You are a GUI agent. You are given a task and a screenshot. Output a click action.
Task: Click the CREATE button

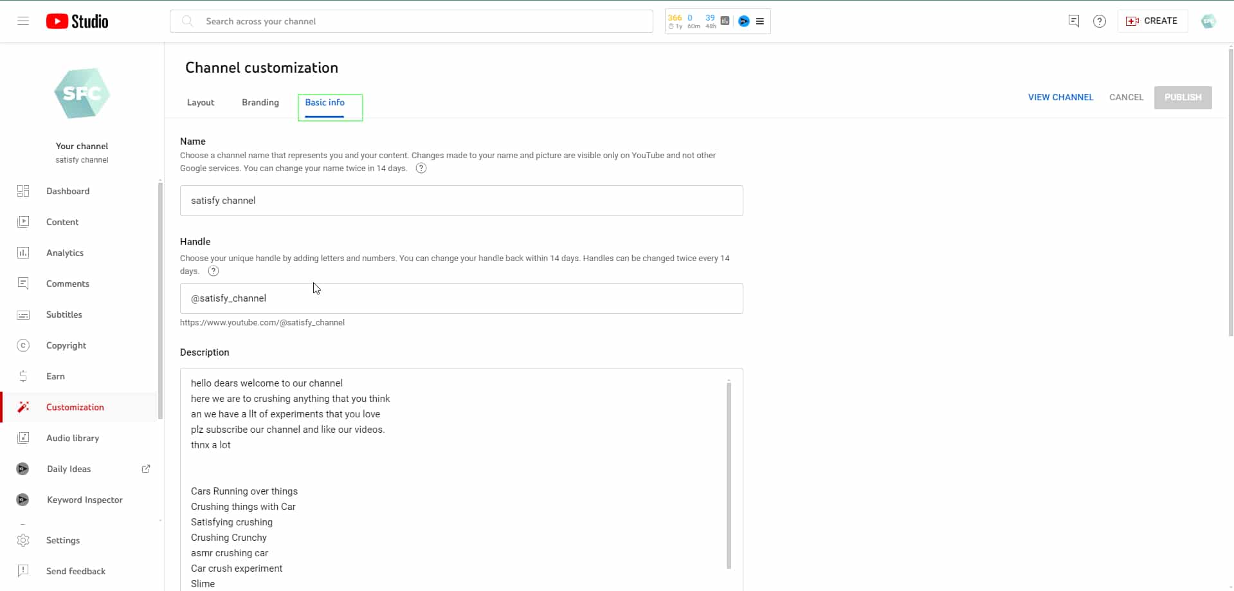[1152, 21]
